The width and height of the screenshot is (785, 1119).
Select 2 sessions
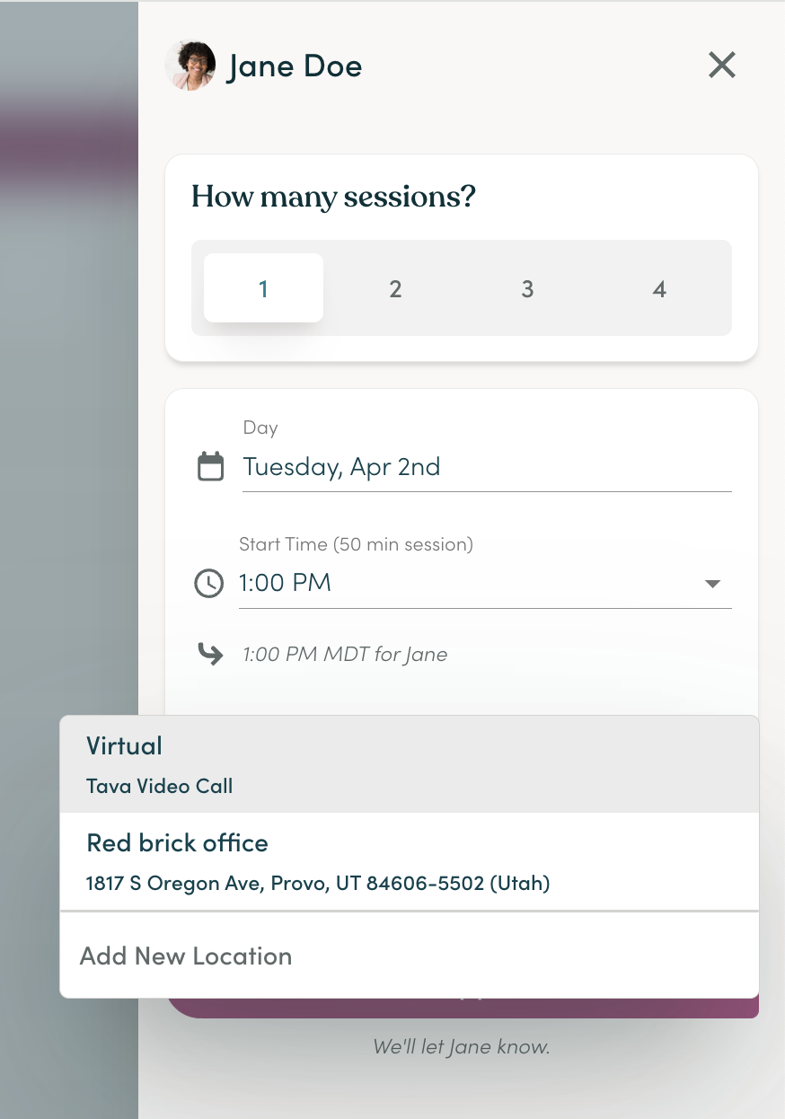(x=395, y=288)
